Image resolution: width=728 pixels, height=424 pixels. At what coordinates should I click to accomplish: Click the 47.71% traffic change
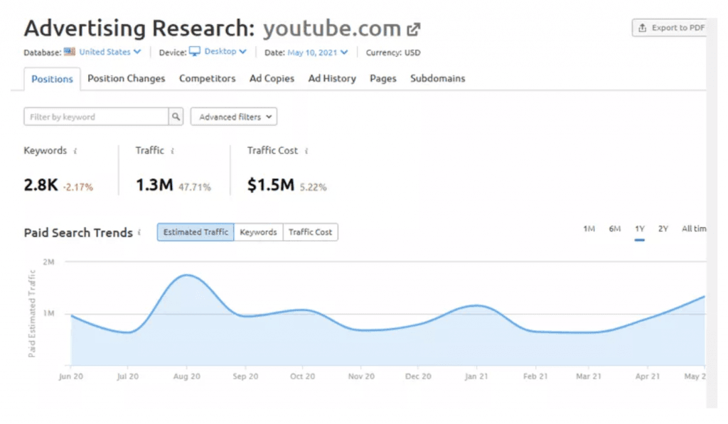point(195,187)
